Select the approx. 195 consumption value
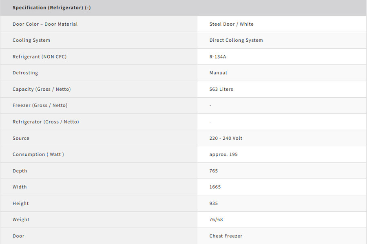This screenshot has width=367, height=244. click(223, 154)
